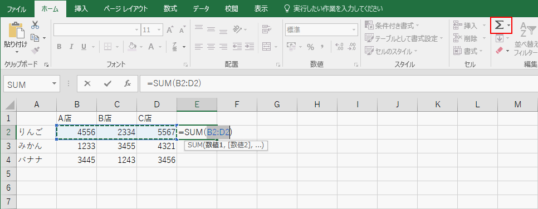This screenshot has height=209, width=538.
Task: Click the formula bar text field
Action: click(x=339, y=83)
